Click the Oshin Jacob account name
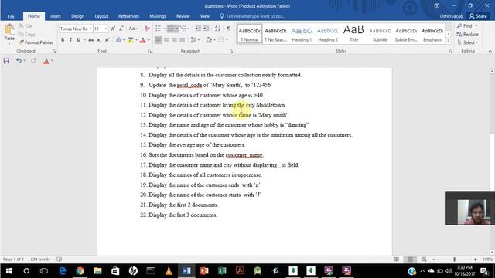 tap(452, 16)
